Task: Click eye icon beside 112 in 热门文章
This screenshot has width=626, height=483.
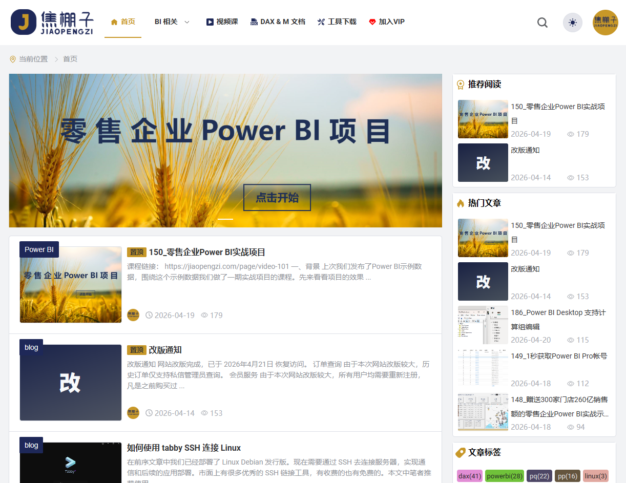Action: click(x=571, y=384)
